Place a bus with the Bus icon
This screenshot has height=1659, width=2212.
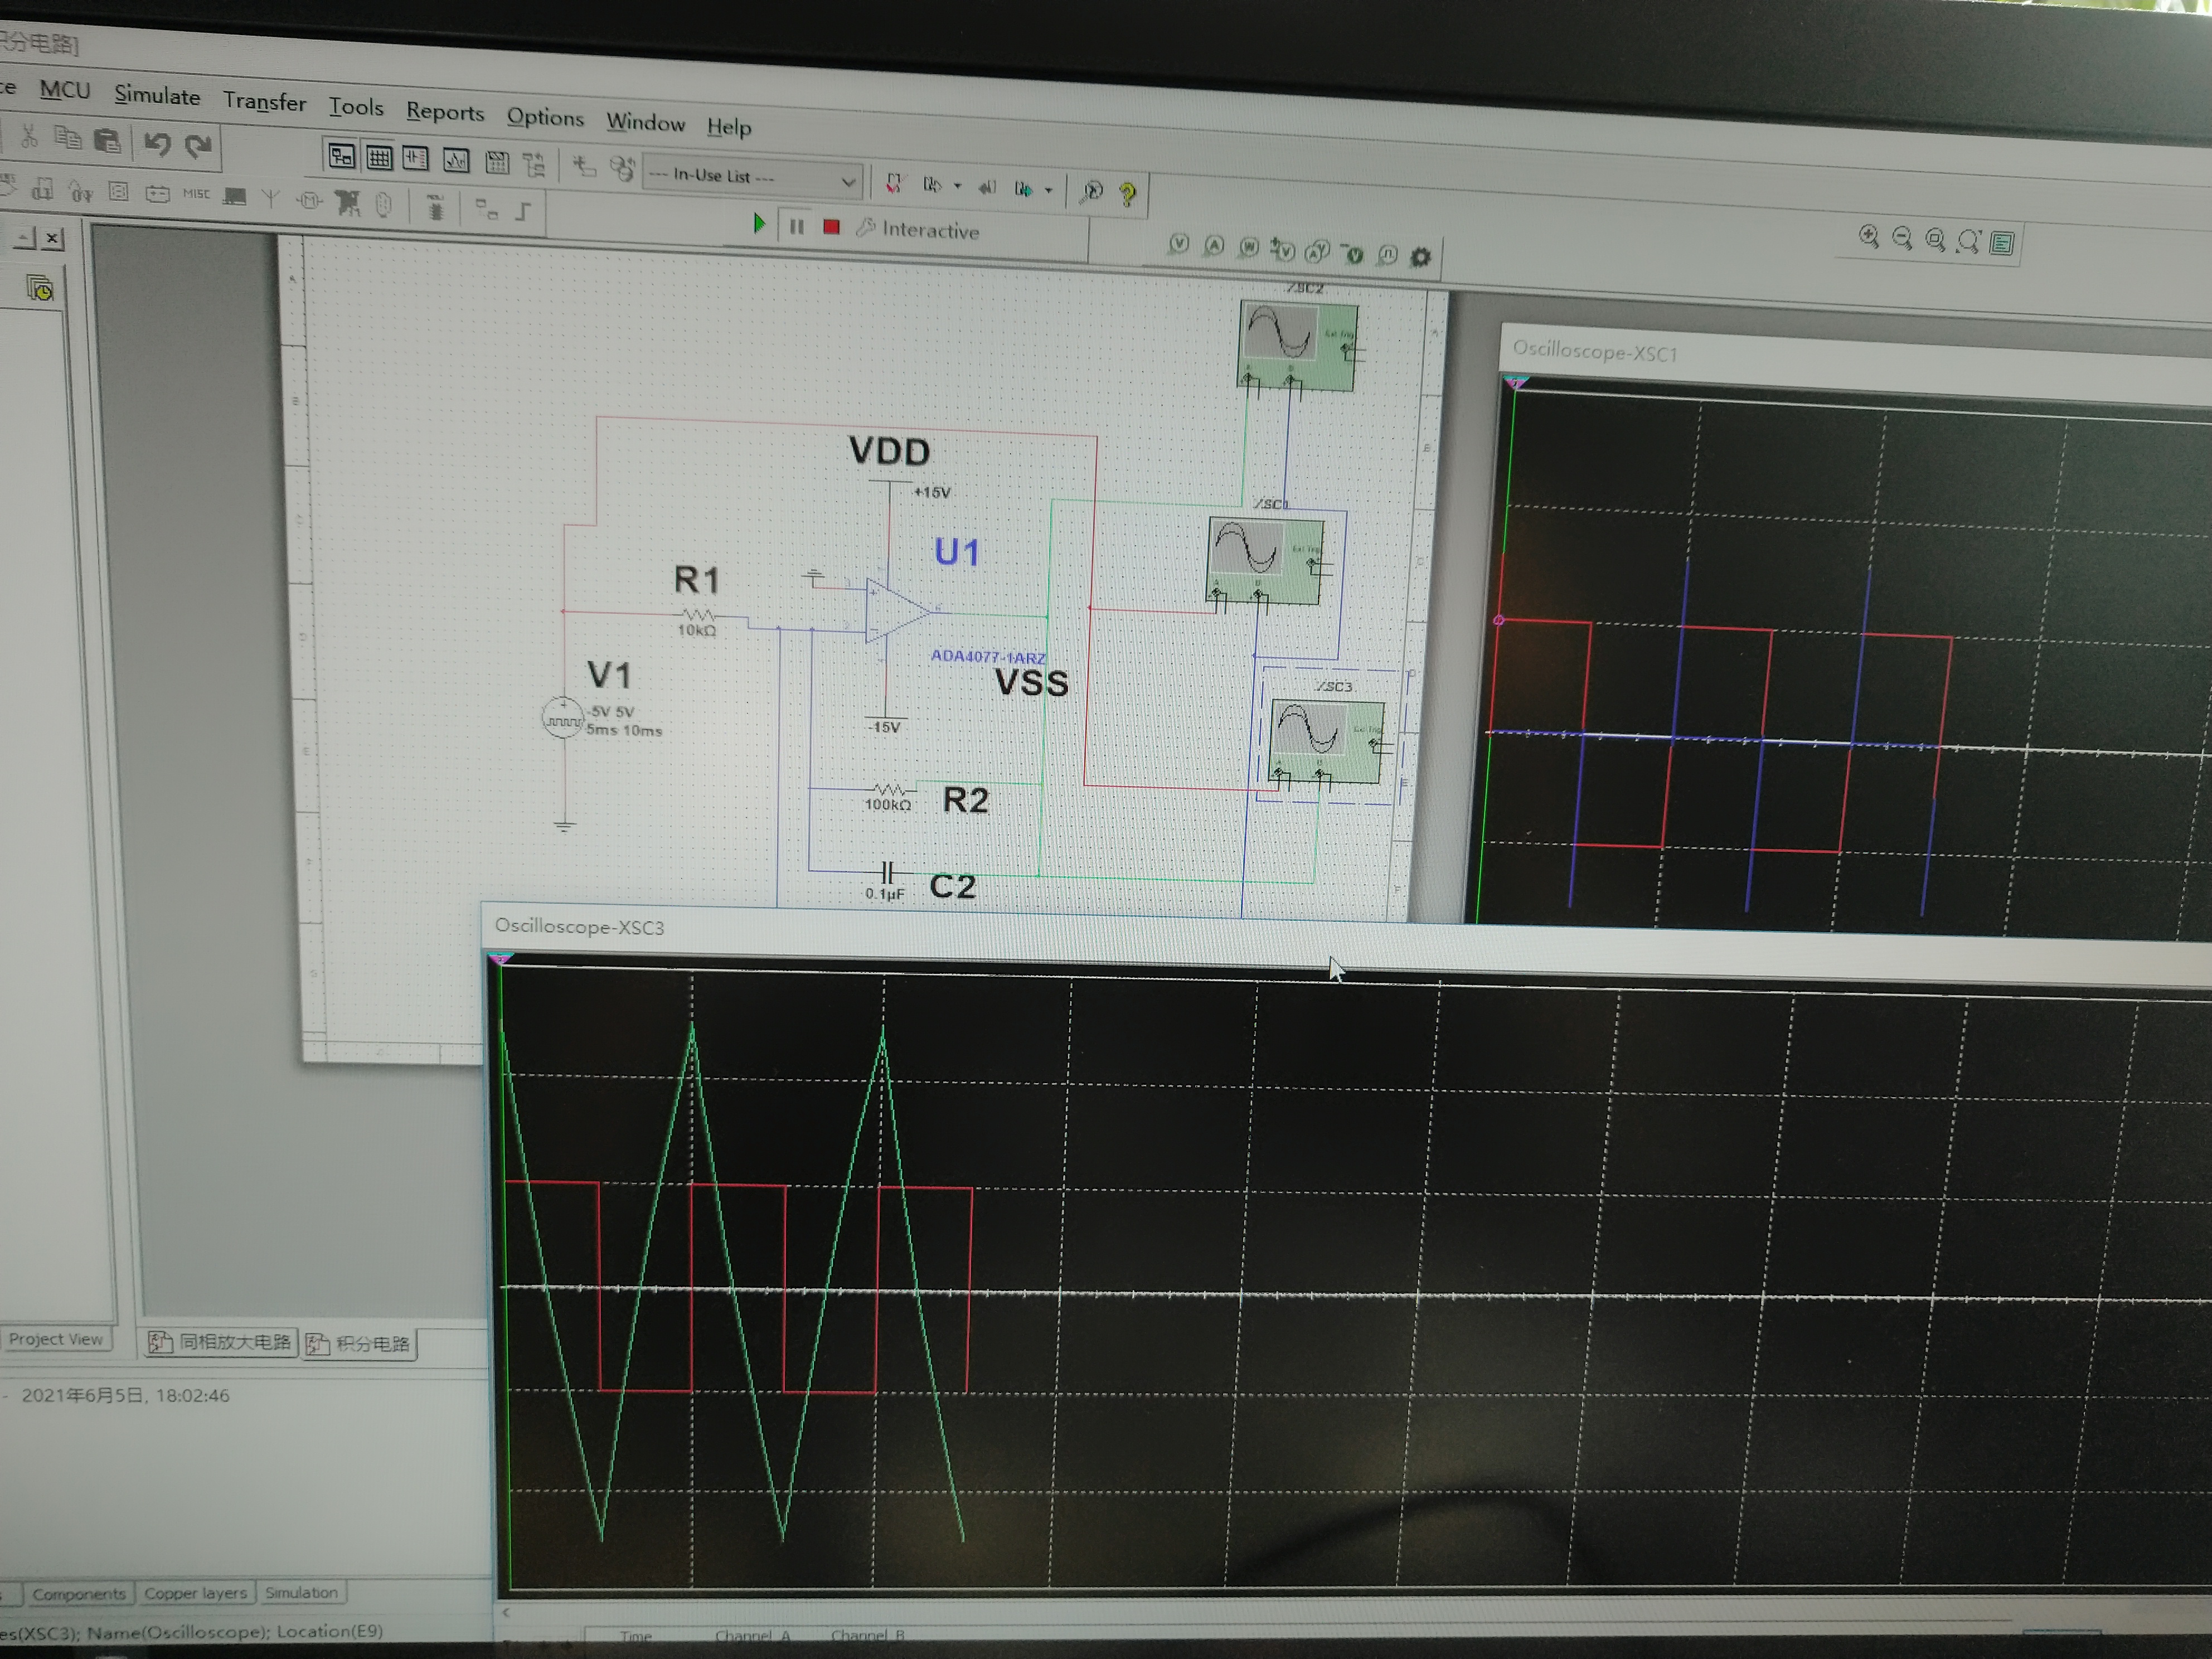[x=524, y=211]
